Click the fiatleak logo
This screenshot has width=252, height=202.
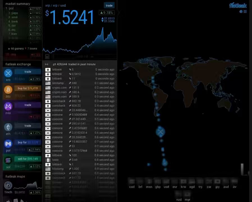click(238, 5)
